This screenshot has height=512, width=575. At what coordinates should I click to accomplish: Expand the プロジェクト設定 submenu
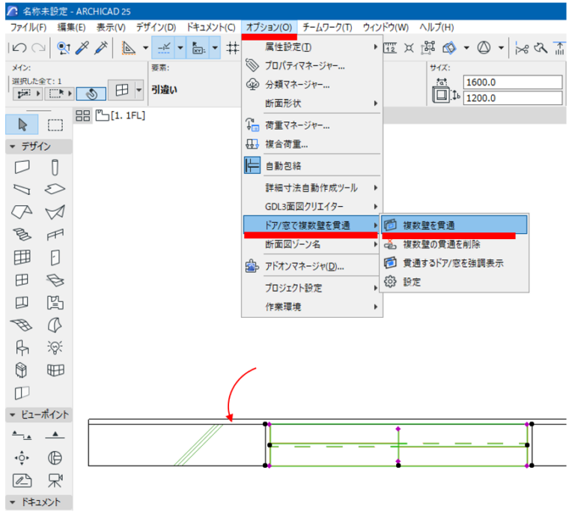point(312,288)
